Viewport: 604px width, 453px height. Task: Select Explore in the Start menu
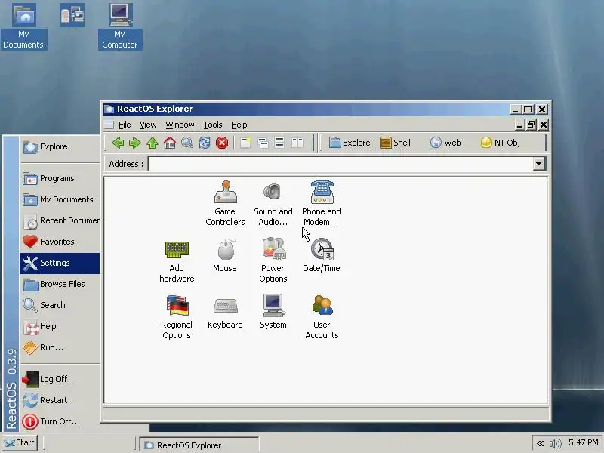click(60, 146)
